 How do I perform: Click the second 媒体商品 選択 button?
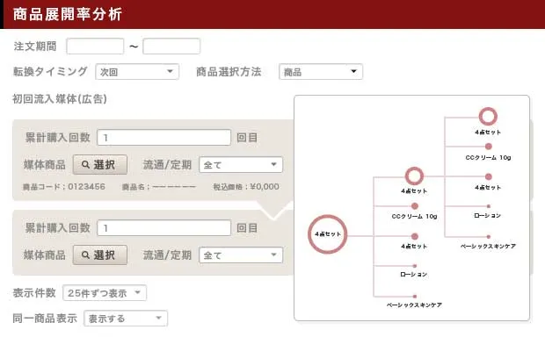[x=100, y=255]
